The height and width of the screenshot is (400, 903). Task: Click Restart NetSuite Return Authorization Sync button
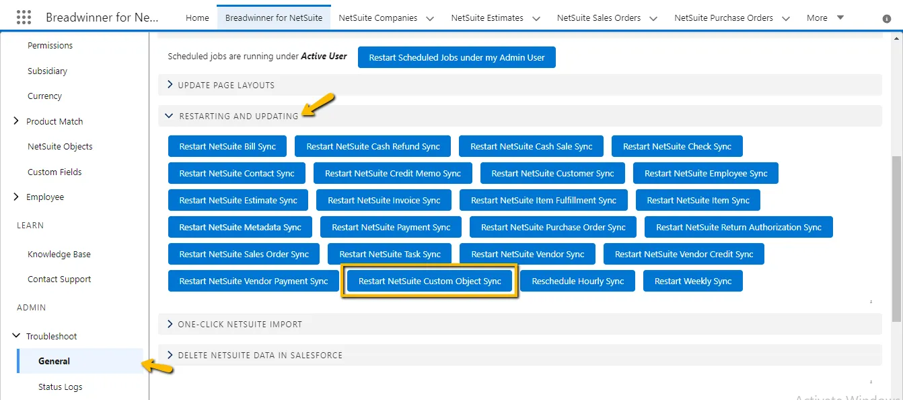pos(739,227)
